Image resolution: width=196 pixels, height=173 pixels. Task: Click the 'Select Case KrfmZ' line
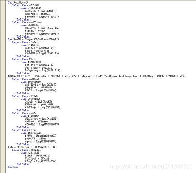(x=24, y=130)
